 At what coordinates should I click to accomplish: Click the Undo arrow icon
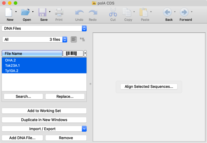[x=79, y=13]
